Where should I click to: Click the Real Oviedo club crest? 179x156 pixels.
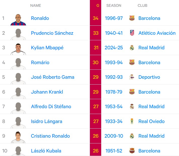point(132,121)
